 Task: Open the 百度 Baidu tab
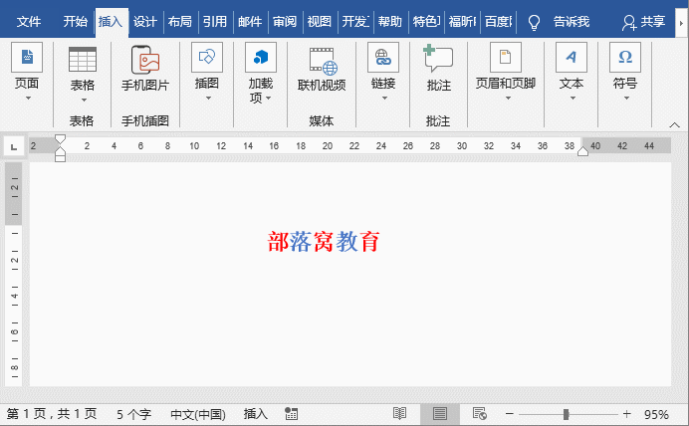(x=498, y=22)
